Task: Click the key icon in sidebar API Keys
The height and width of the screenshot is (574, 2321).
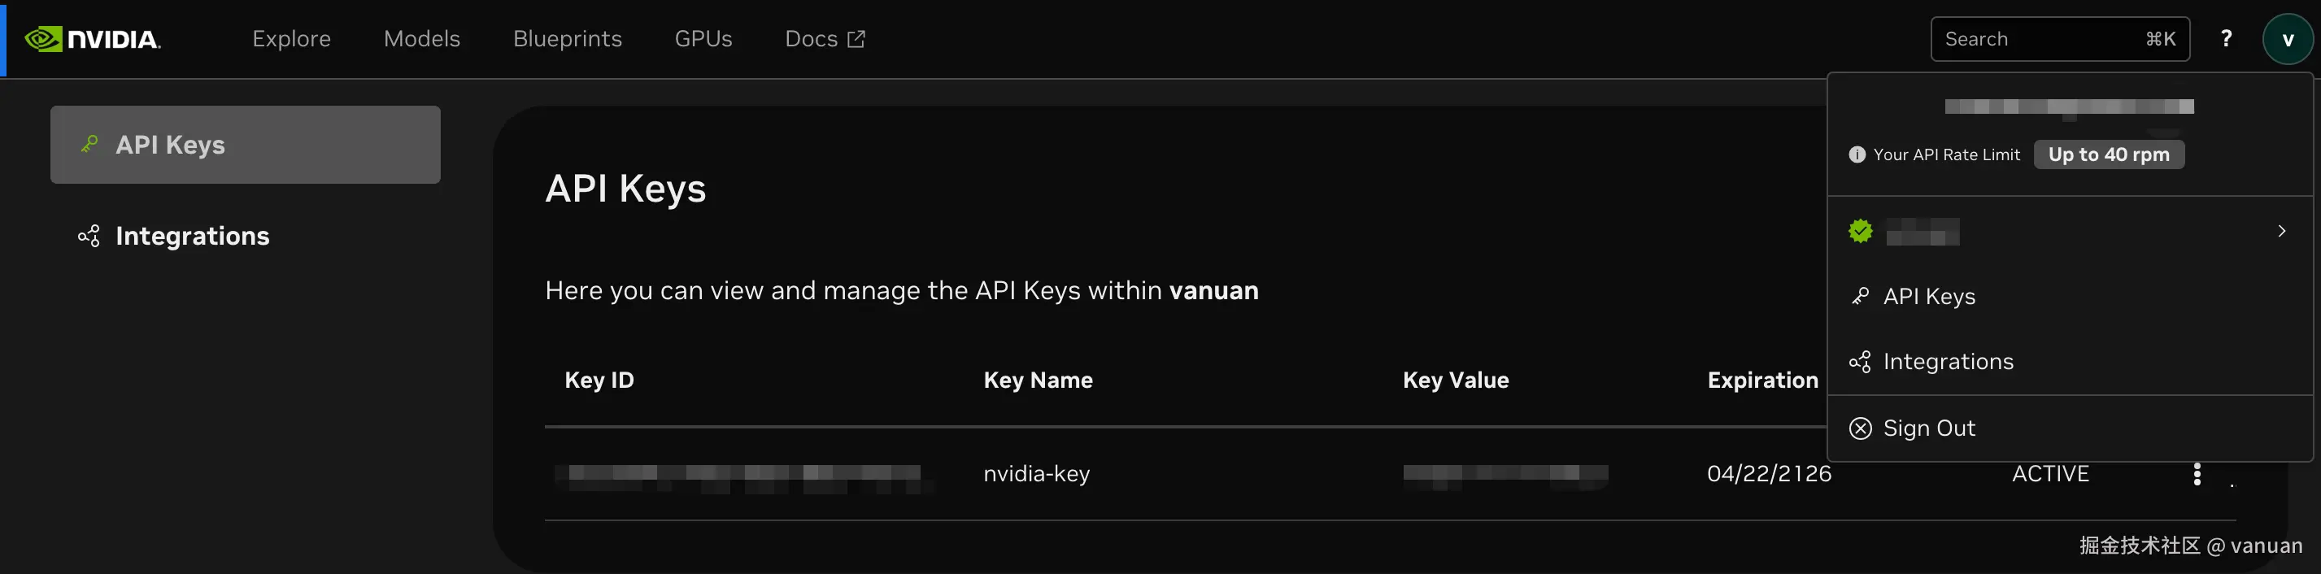Action: click(x=89, y=144)
